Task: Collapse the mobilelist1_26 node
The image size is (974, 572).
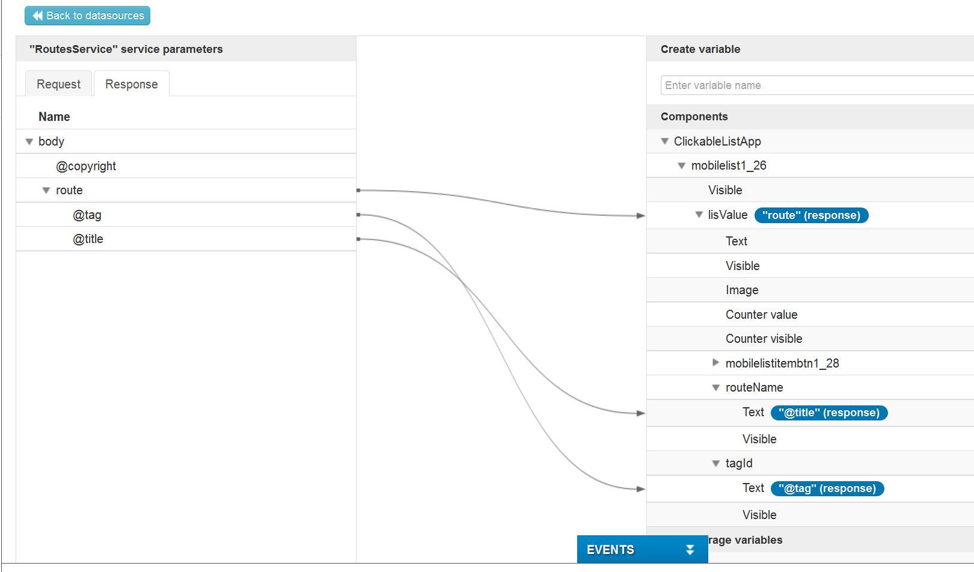Action: (x=682, y=166)
